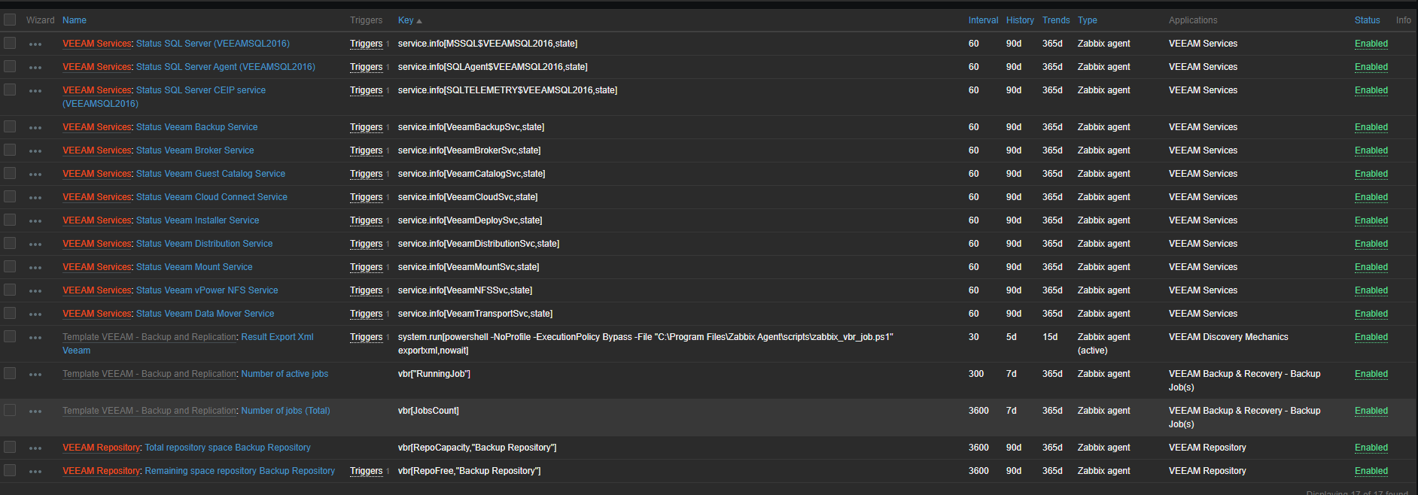Viewport: 1418px width, 495px height.
Task: Open wizard dots for Status SQL Server item
Action: [x=35, y=44]
